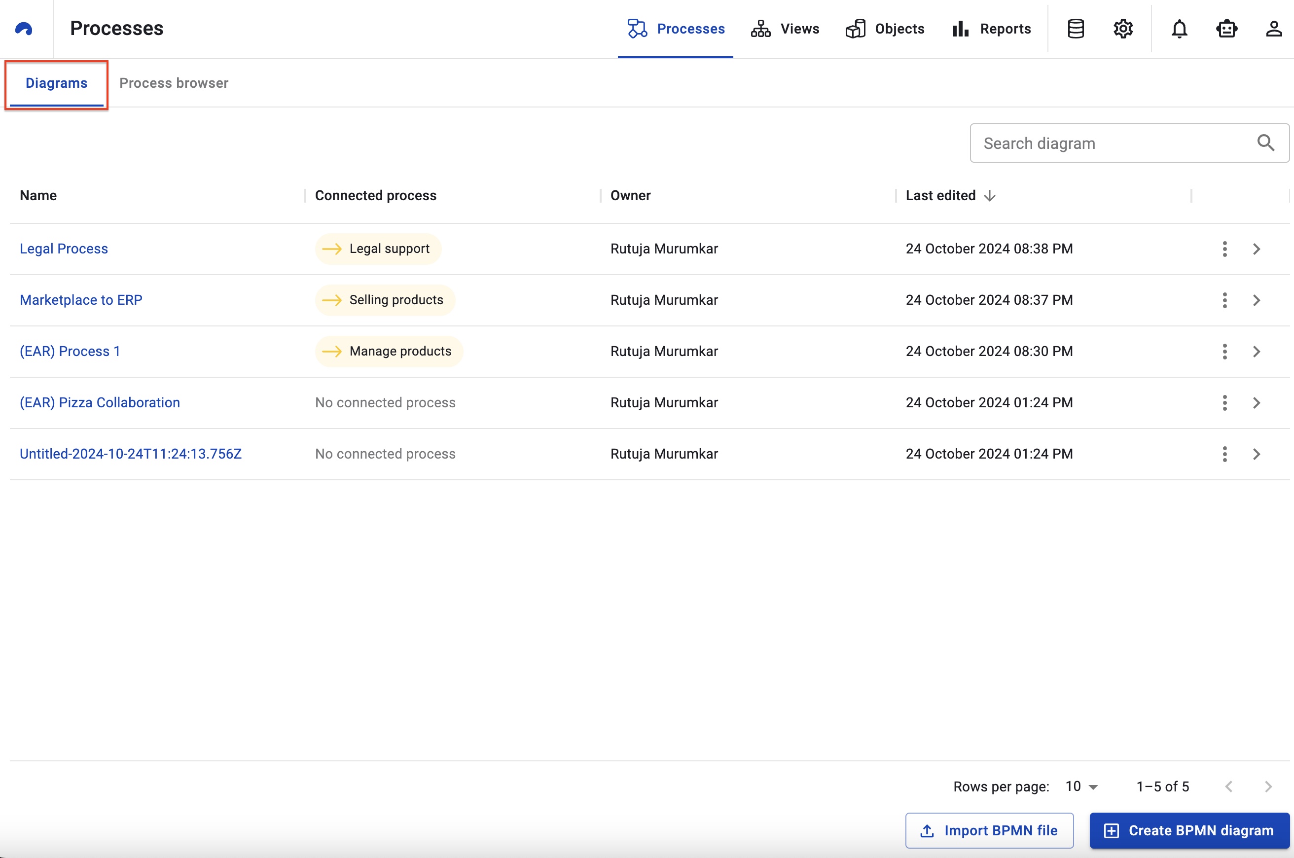Open the (EAR) Pizza Collaboration link
The image size is (1294, 858).
click(x=100, y=403)
